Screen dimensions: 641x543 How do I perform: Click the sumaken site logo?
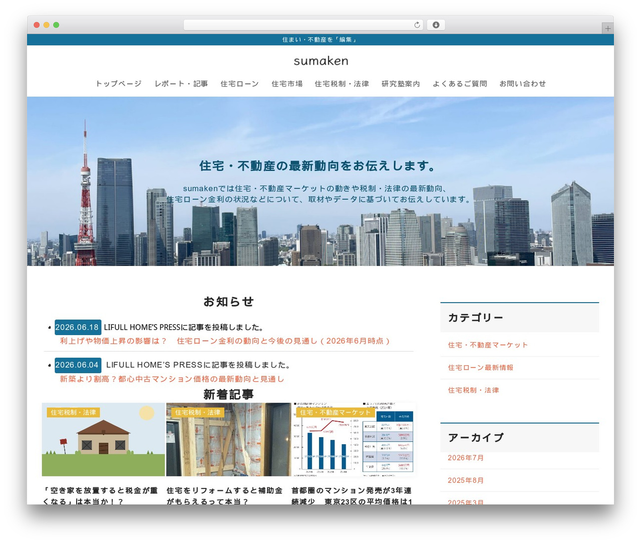[320, 61]
